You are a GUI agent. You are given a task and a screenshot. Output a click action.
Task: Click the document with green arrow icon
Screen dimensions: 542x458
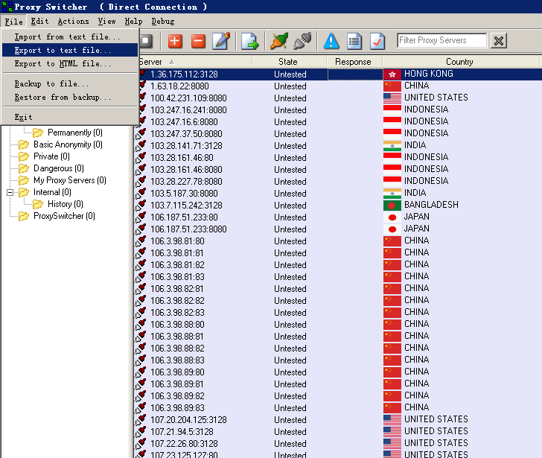pos(249,41)
